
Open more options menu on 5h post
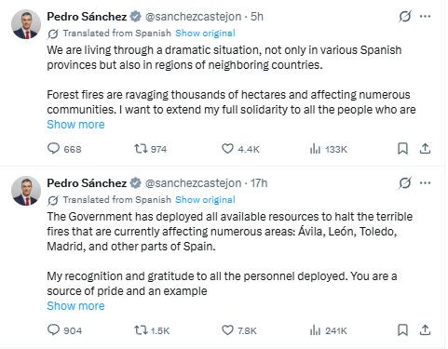(x=425, y=17)
